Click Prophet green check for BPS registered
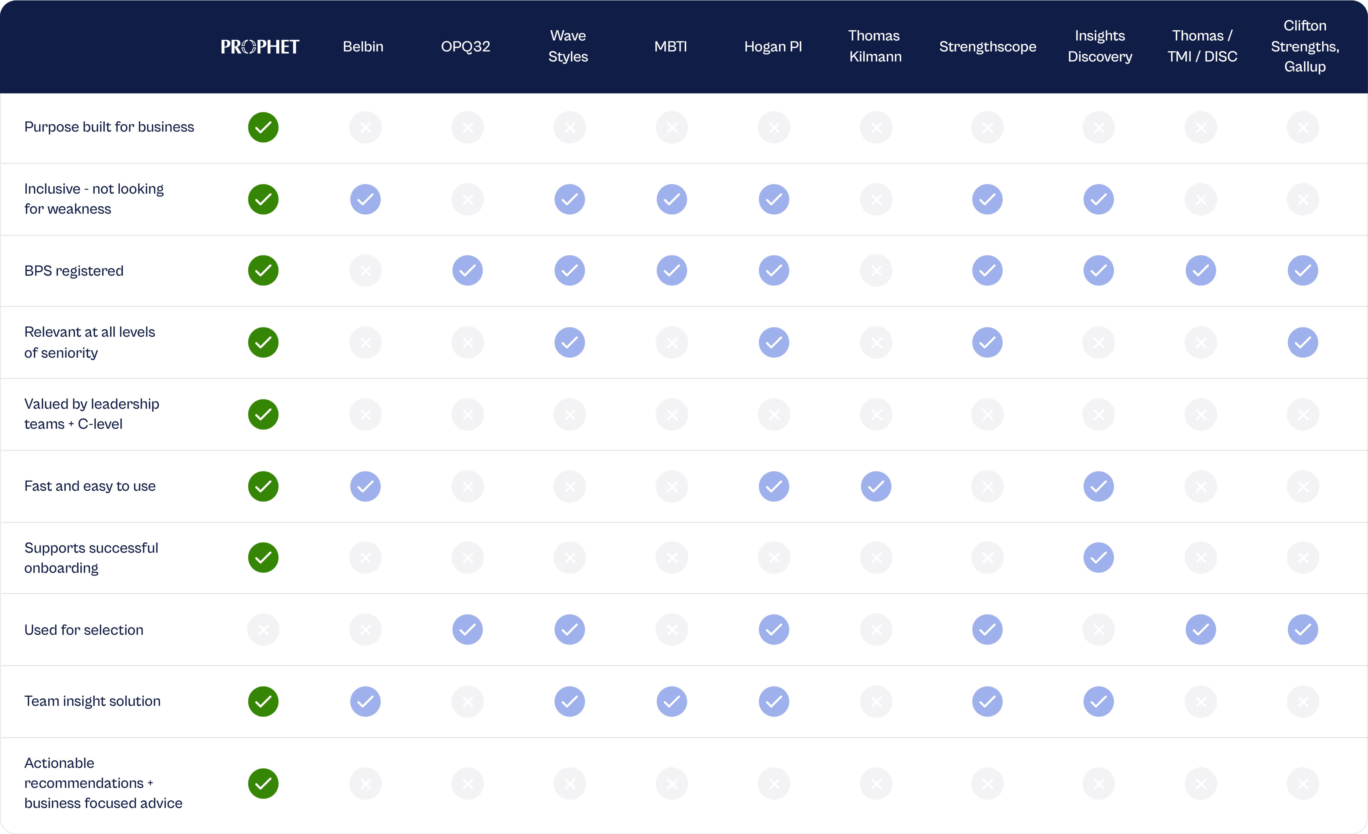Screen dimensions: 1368x834 click(263, 271)
